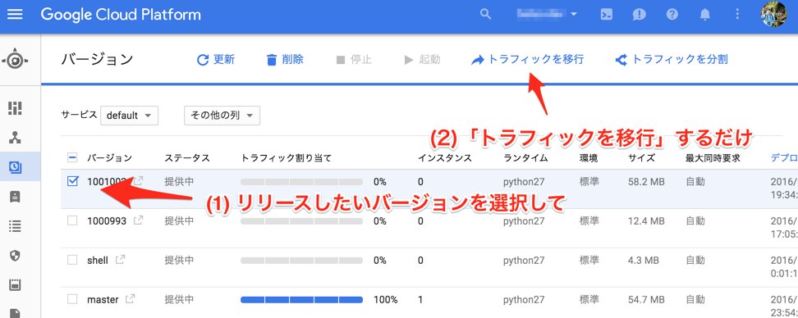Click the 停止 stop button
Screen dimensions: 798x318
354,60
